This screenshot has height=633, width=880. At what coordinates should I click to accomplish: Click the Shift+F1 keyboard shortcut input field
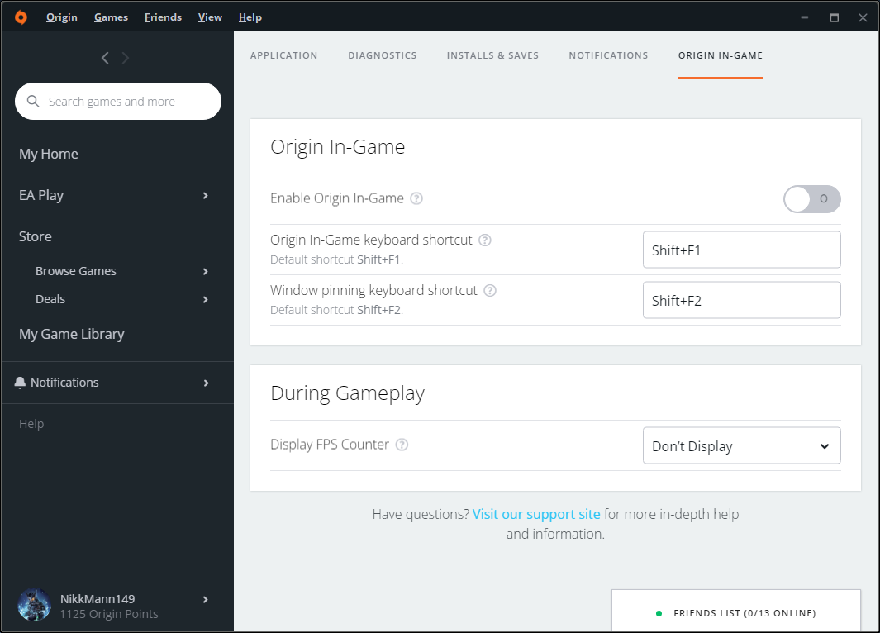point(741,250)
